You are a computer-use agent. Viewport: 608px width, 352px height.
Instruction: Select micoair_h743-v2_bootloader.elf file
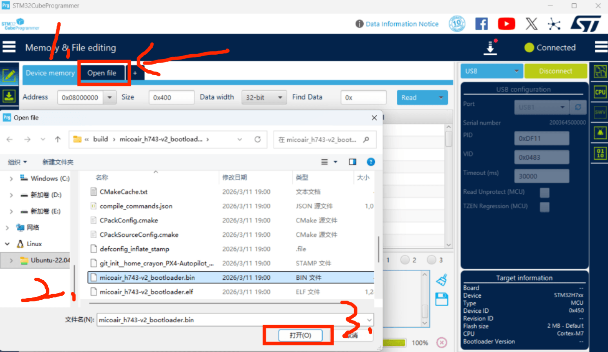[x=231, y=292]
